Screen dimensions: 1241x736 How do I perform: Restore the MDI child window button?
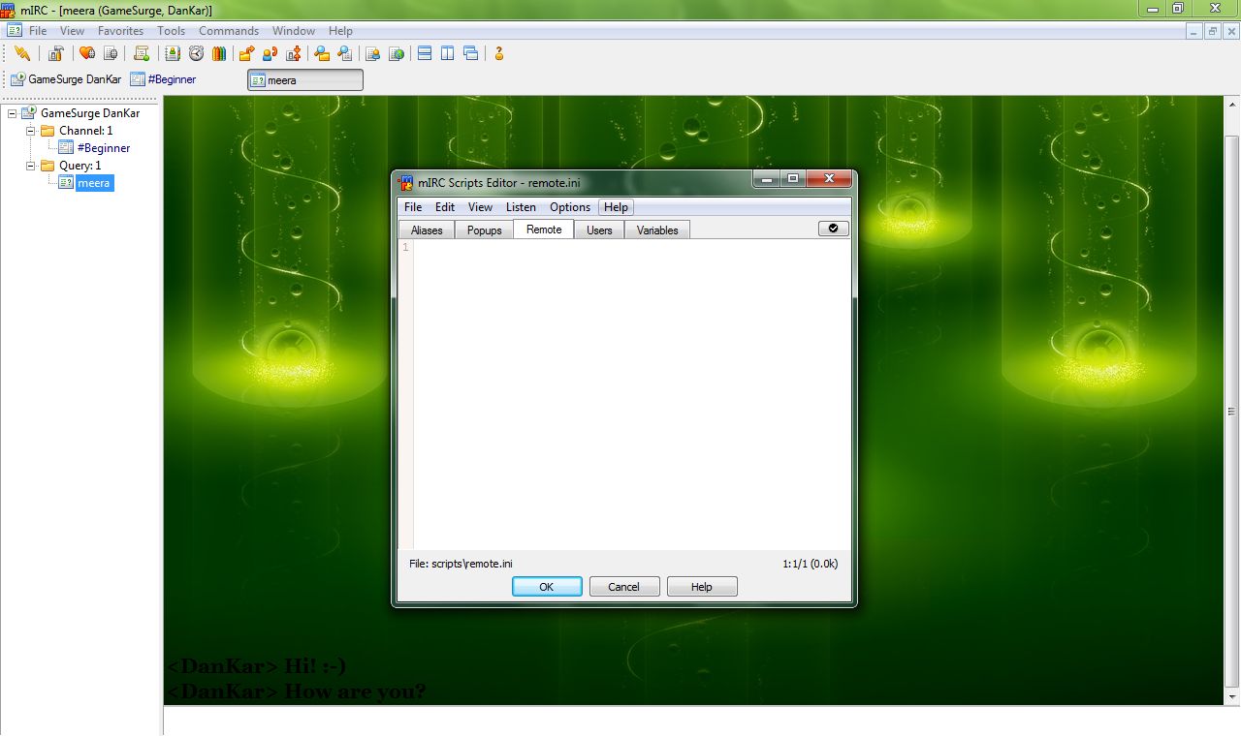[x=1212, y=31]
